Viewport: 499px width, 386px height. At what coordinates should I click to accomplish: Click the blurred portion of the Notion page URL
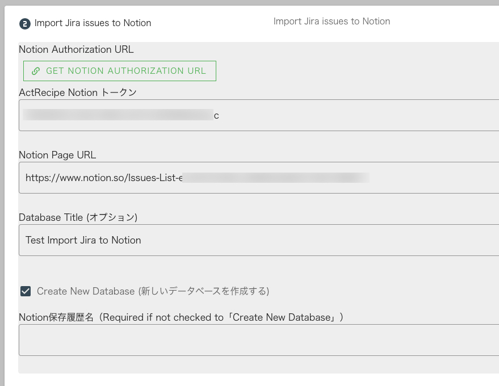point(275,178)
